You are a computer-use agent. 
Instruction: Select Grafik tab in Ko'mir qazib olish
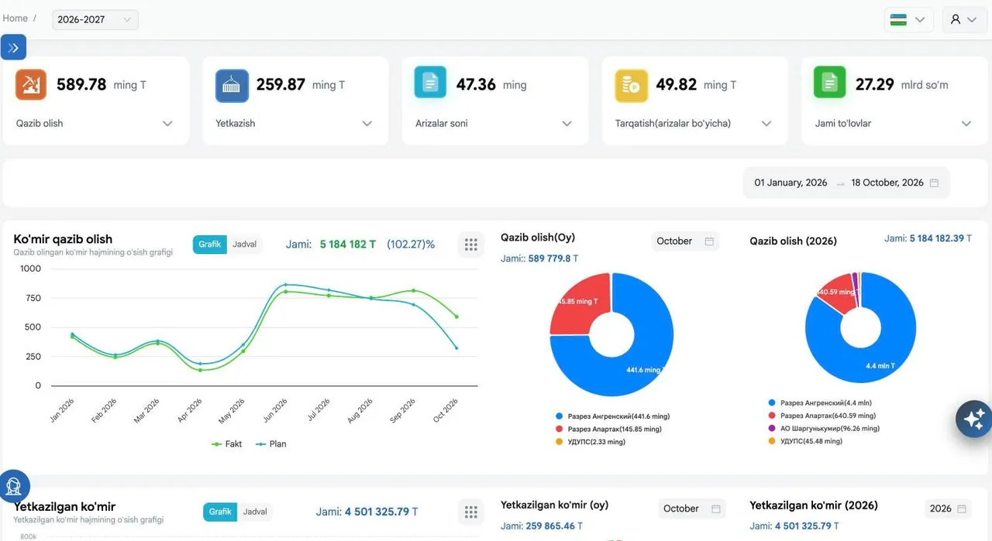210,245
